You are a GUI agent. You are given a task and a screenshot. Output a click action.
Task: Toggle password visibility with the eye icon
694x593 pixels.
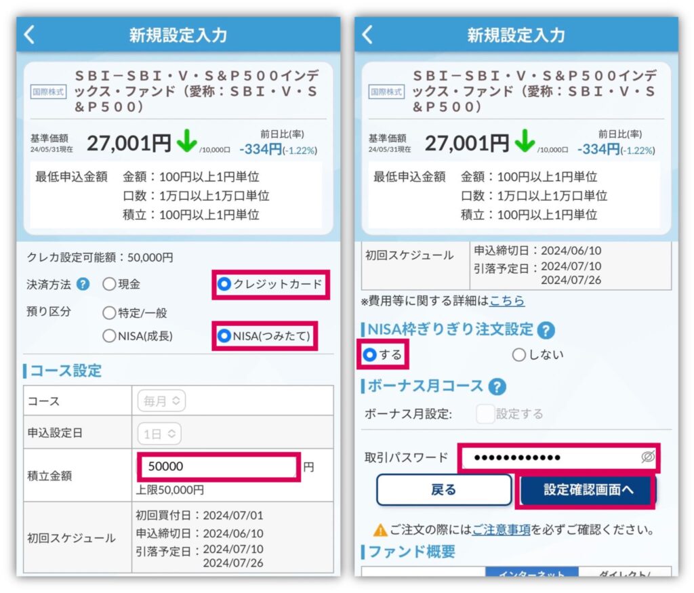(x=648, y=457)
